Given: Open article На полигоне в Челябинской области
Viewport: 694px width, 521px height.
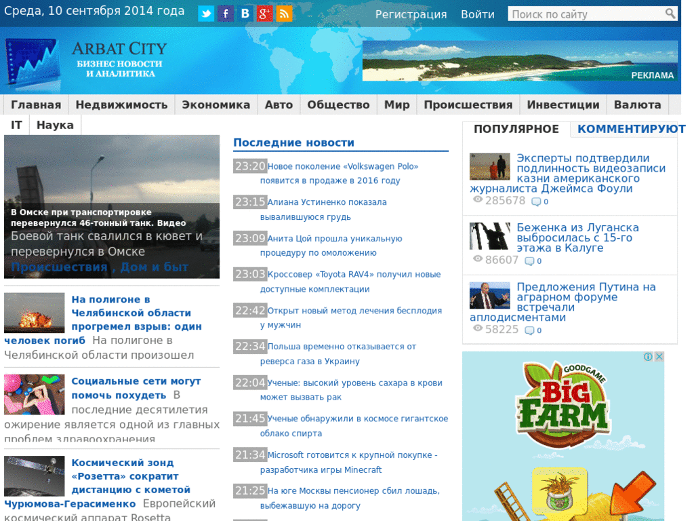Looking at the screenshot, I should [x=136, y=313].
